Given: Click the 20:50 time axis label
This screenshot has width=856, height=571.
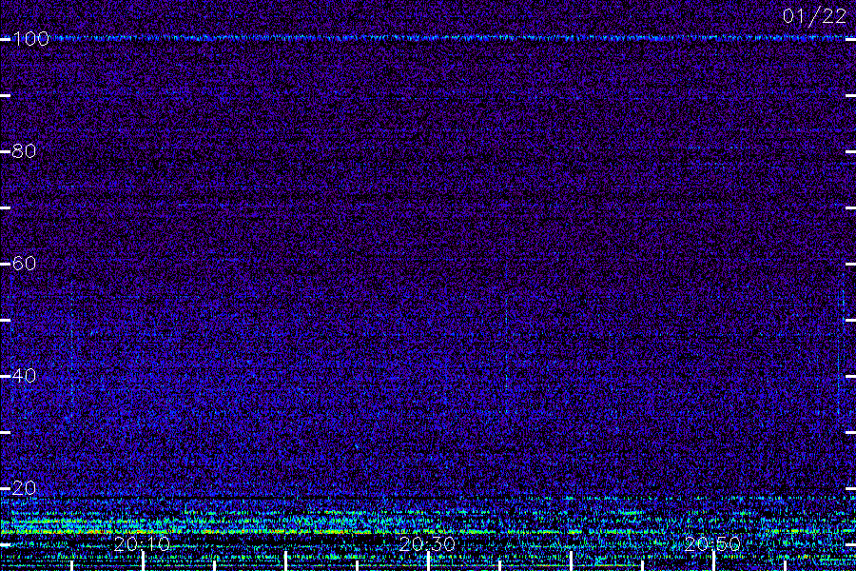Looking at the screenshot, I should pos(712,544).
